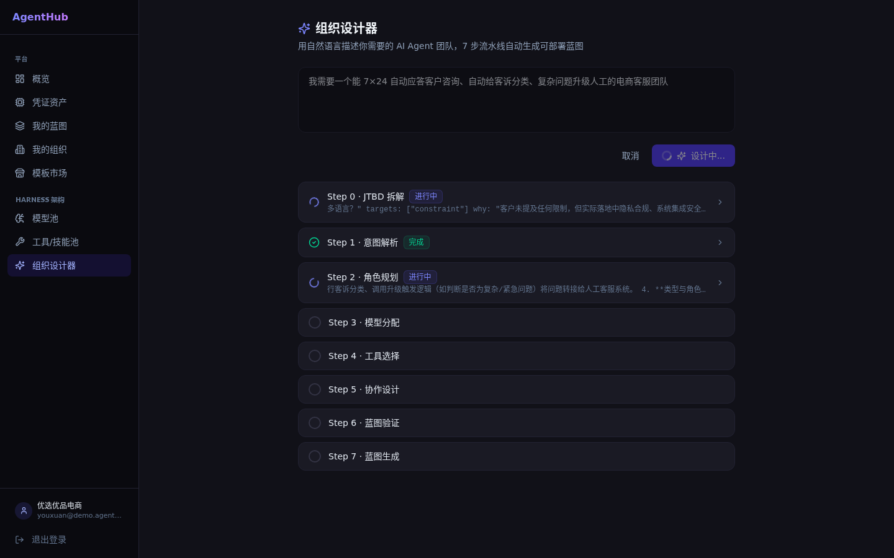The width and height of the screenshot is (894, 558).
Task: Click the 凭证资产 chip icon
Action: (x=20, y=102)
